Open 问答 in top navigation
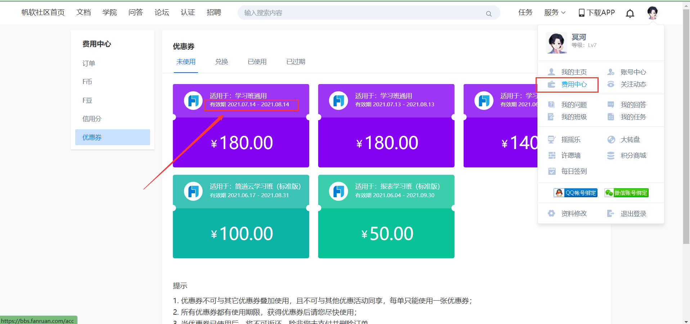Viewport: 690px width, 324px height. click(x=136, y=13)
